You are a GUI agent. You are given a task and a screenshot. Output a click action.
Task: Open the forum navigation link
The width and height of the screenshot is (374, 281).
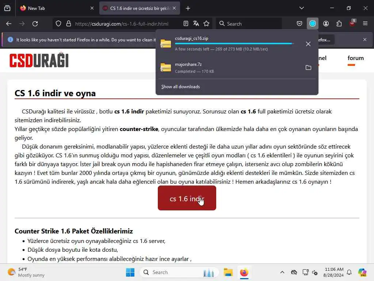355,58
